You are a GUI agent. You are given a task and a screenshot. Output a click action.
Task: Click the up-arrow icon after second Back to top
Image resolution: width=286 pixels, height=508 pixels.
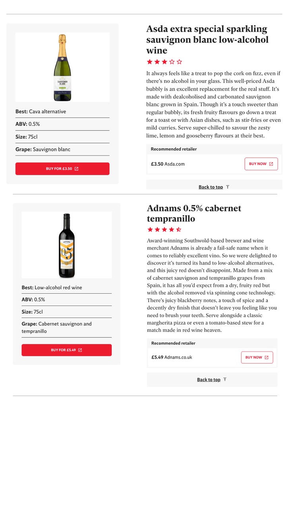pos(225,379)
